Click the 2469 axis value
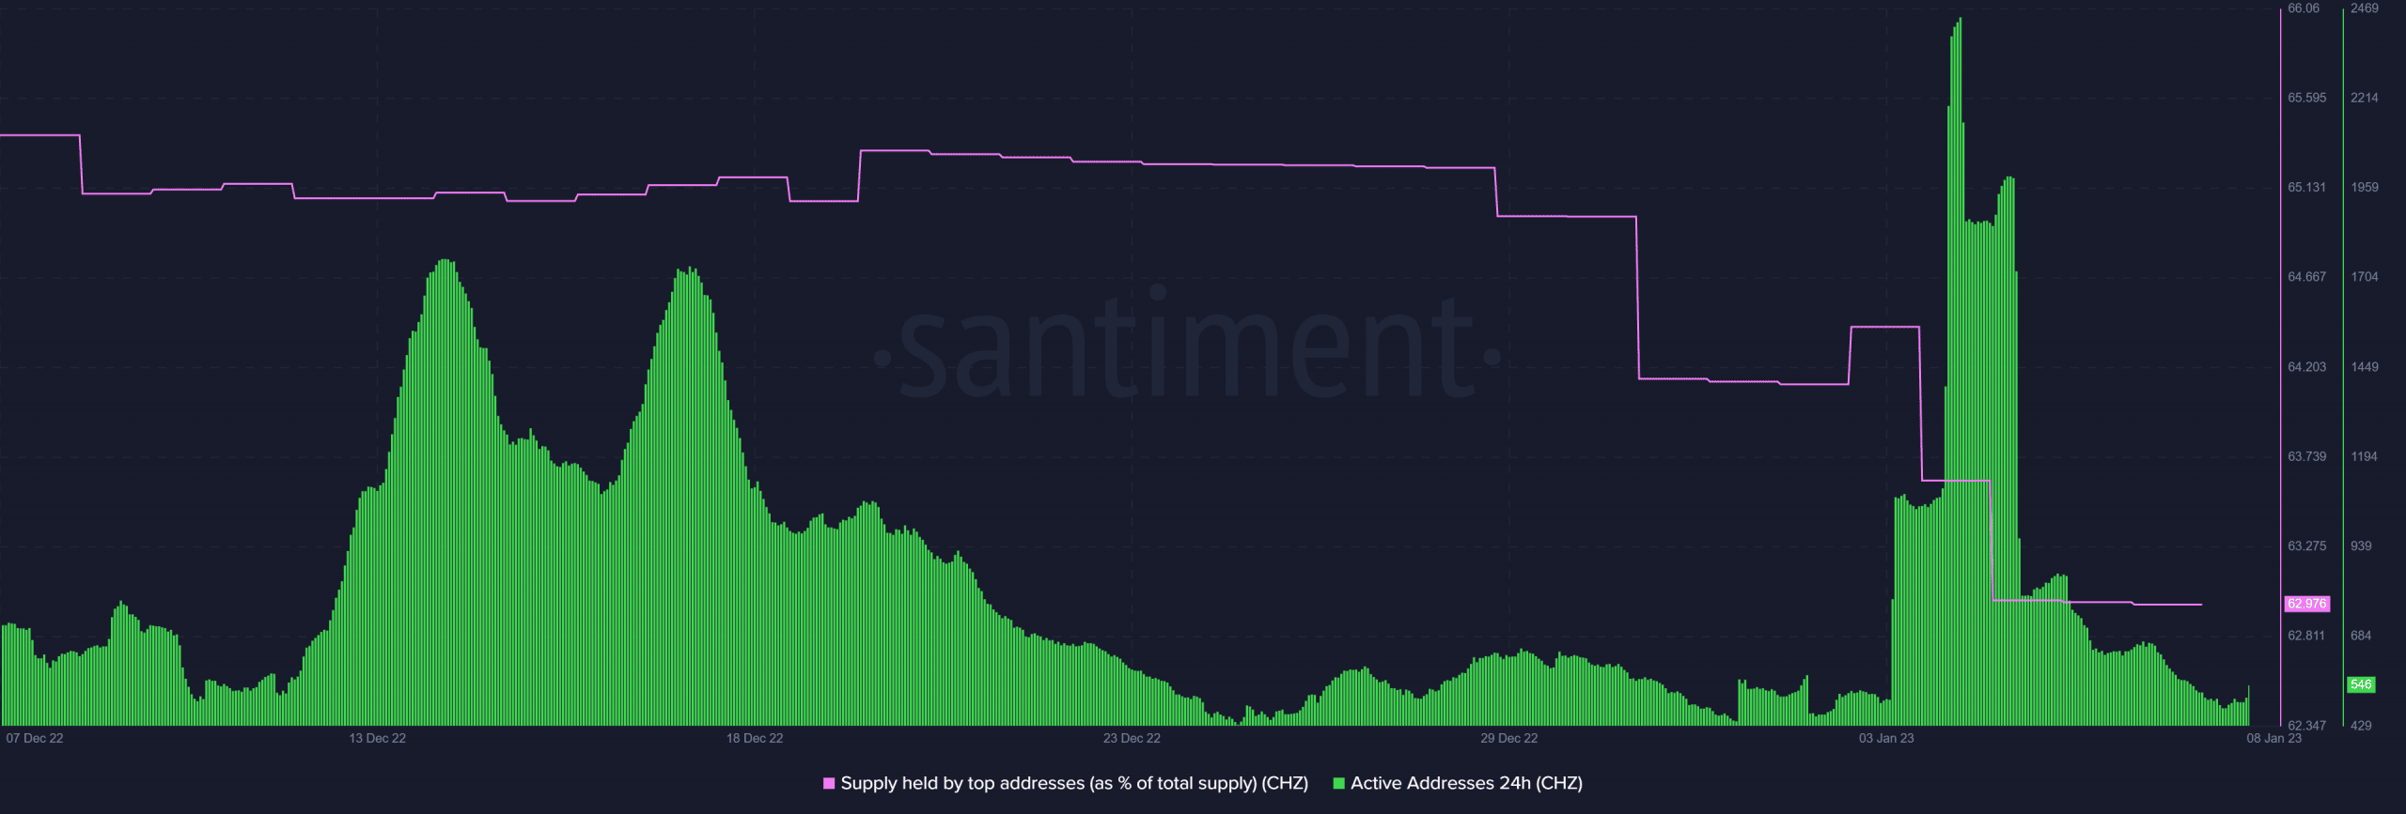2406x814 pixels. (x=2365, y=8)
